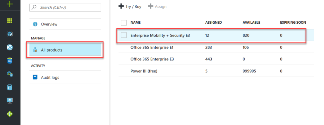Viewport: 324px width, 125px height.
Task: Click assigned value 283
Action: (x=209, y=47)
